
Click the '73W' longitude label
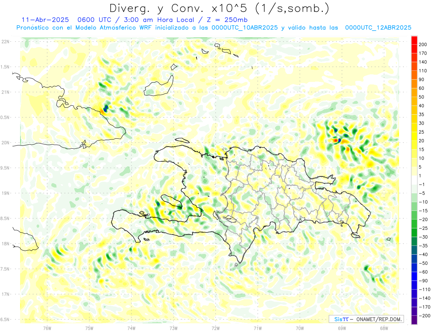pos(173,328)
